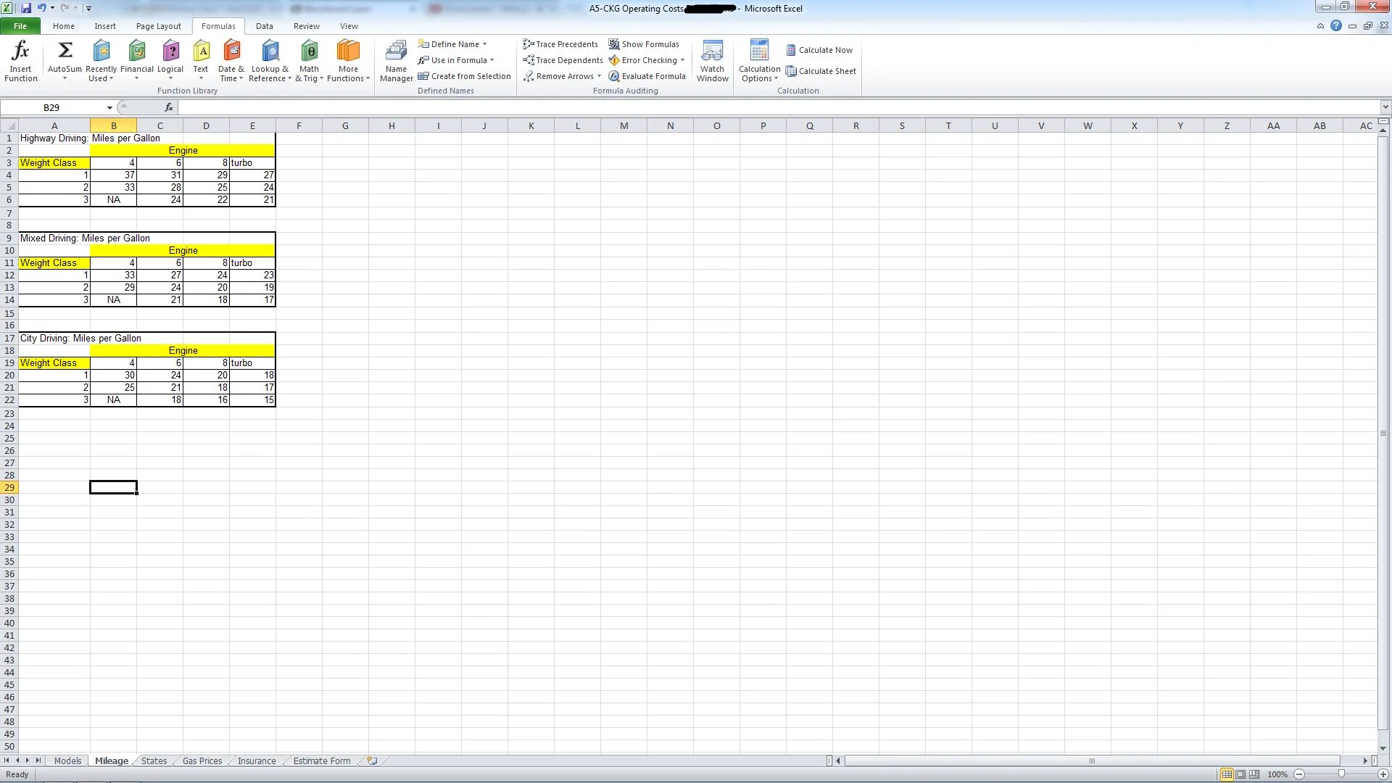Open the Name Manager

coord(396,61)
